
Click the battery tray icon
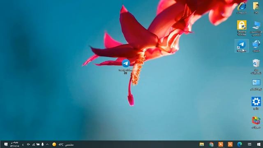click(x=38, y=144)
